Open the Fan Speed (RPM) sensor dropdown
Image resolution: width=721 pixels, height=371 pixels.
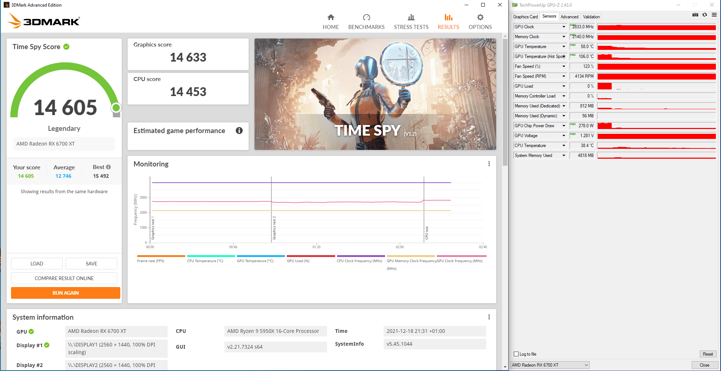point(564,76)
